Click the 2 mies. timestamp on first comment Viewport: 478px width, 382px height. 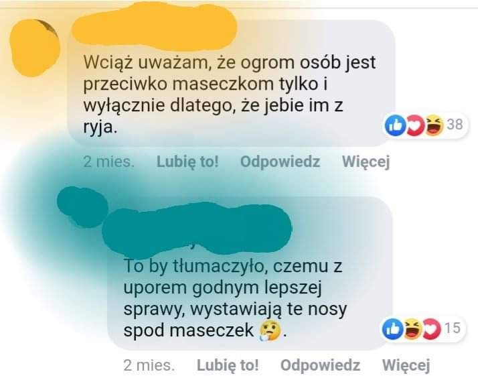tap(109, 162)
